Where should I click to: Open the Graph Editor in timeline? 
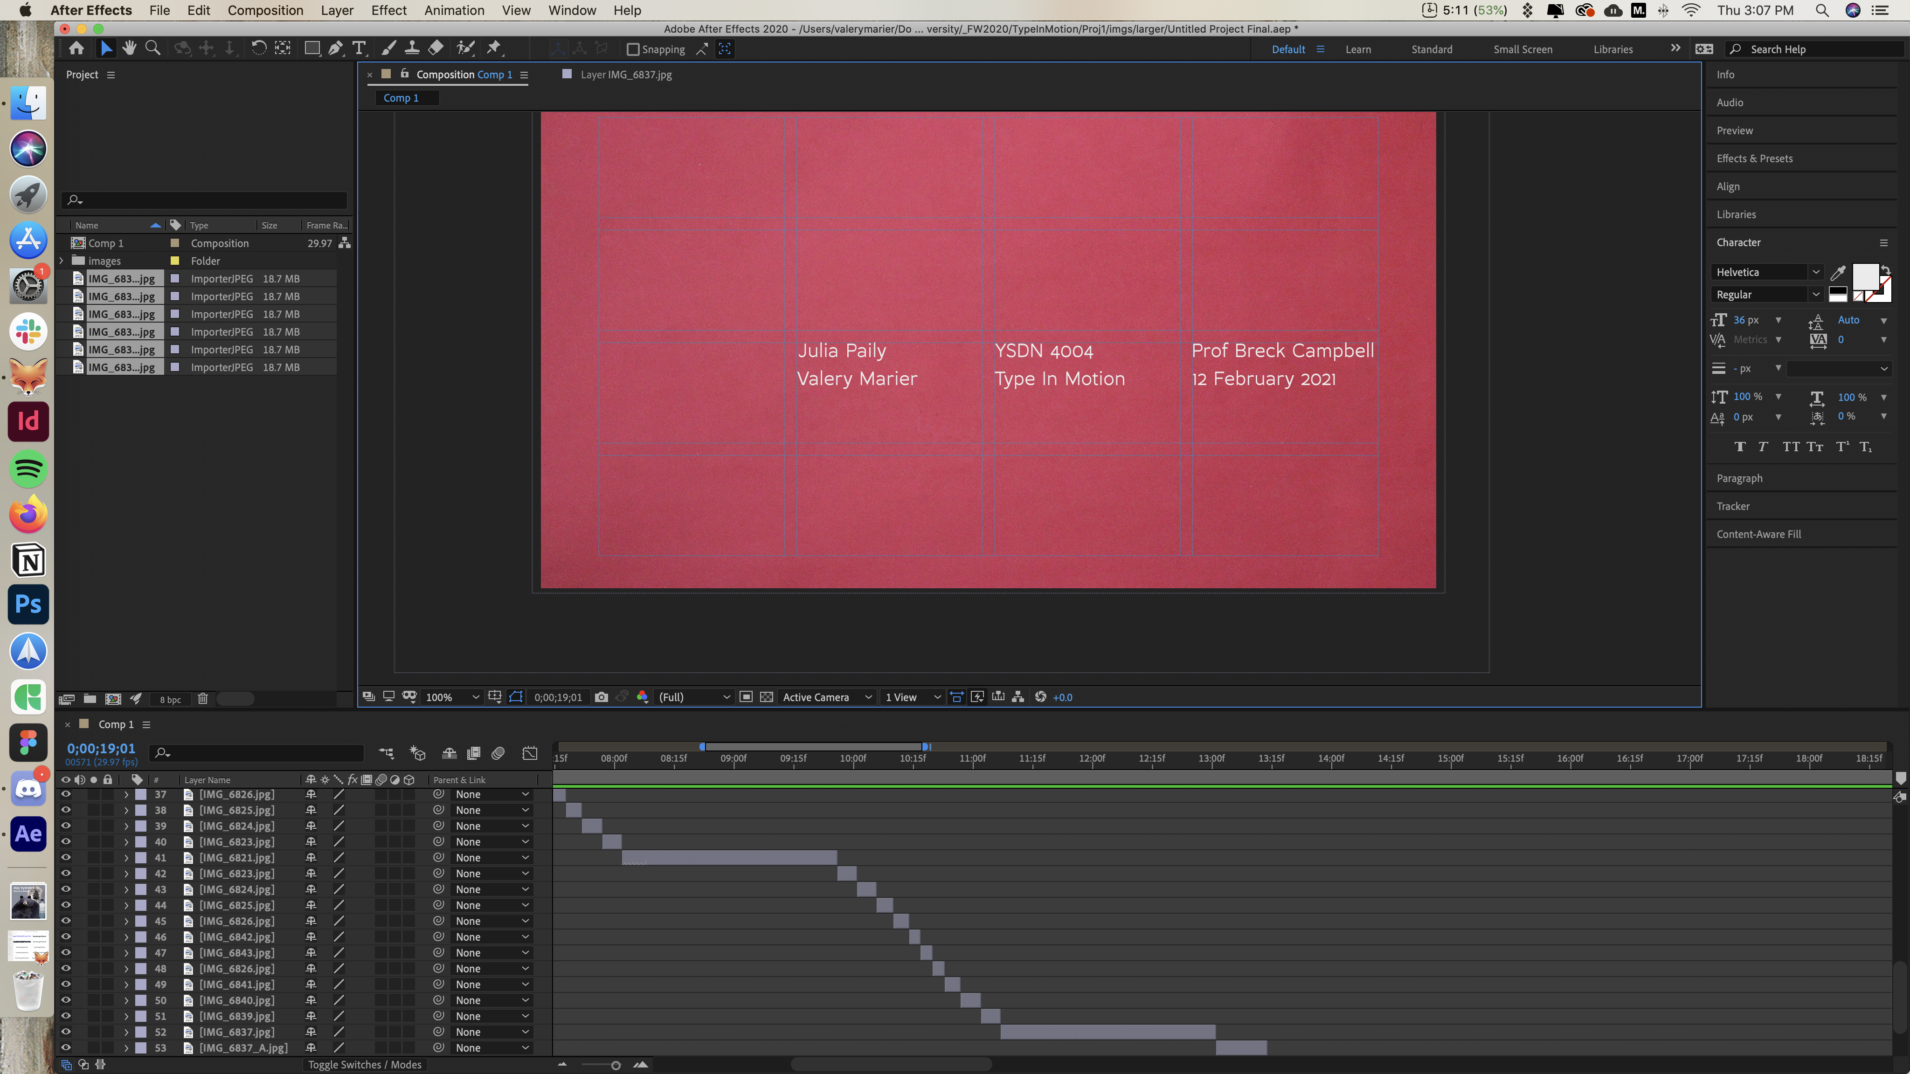529,753
